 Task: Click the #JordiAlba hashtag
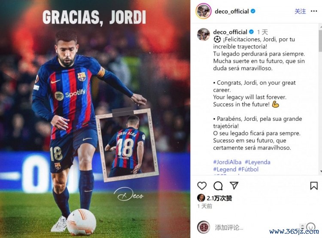(x=227, y=162)
